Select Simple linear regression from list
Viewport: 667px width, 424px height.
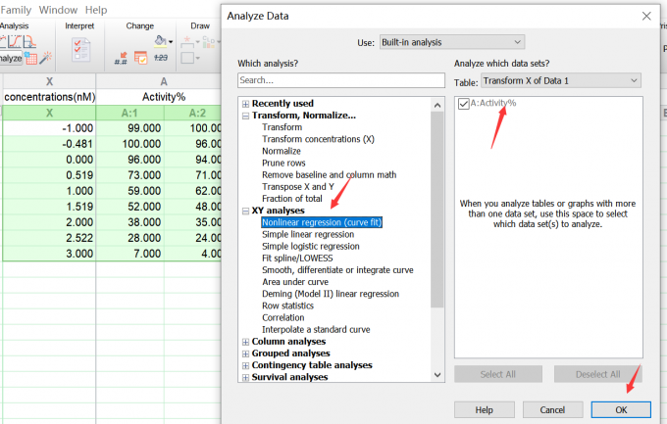coord(310,234)
